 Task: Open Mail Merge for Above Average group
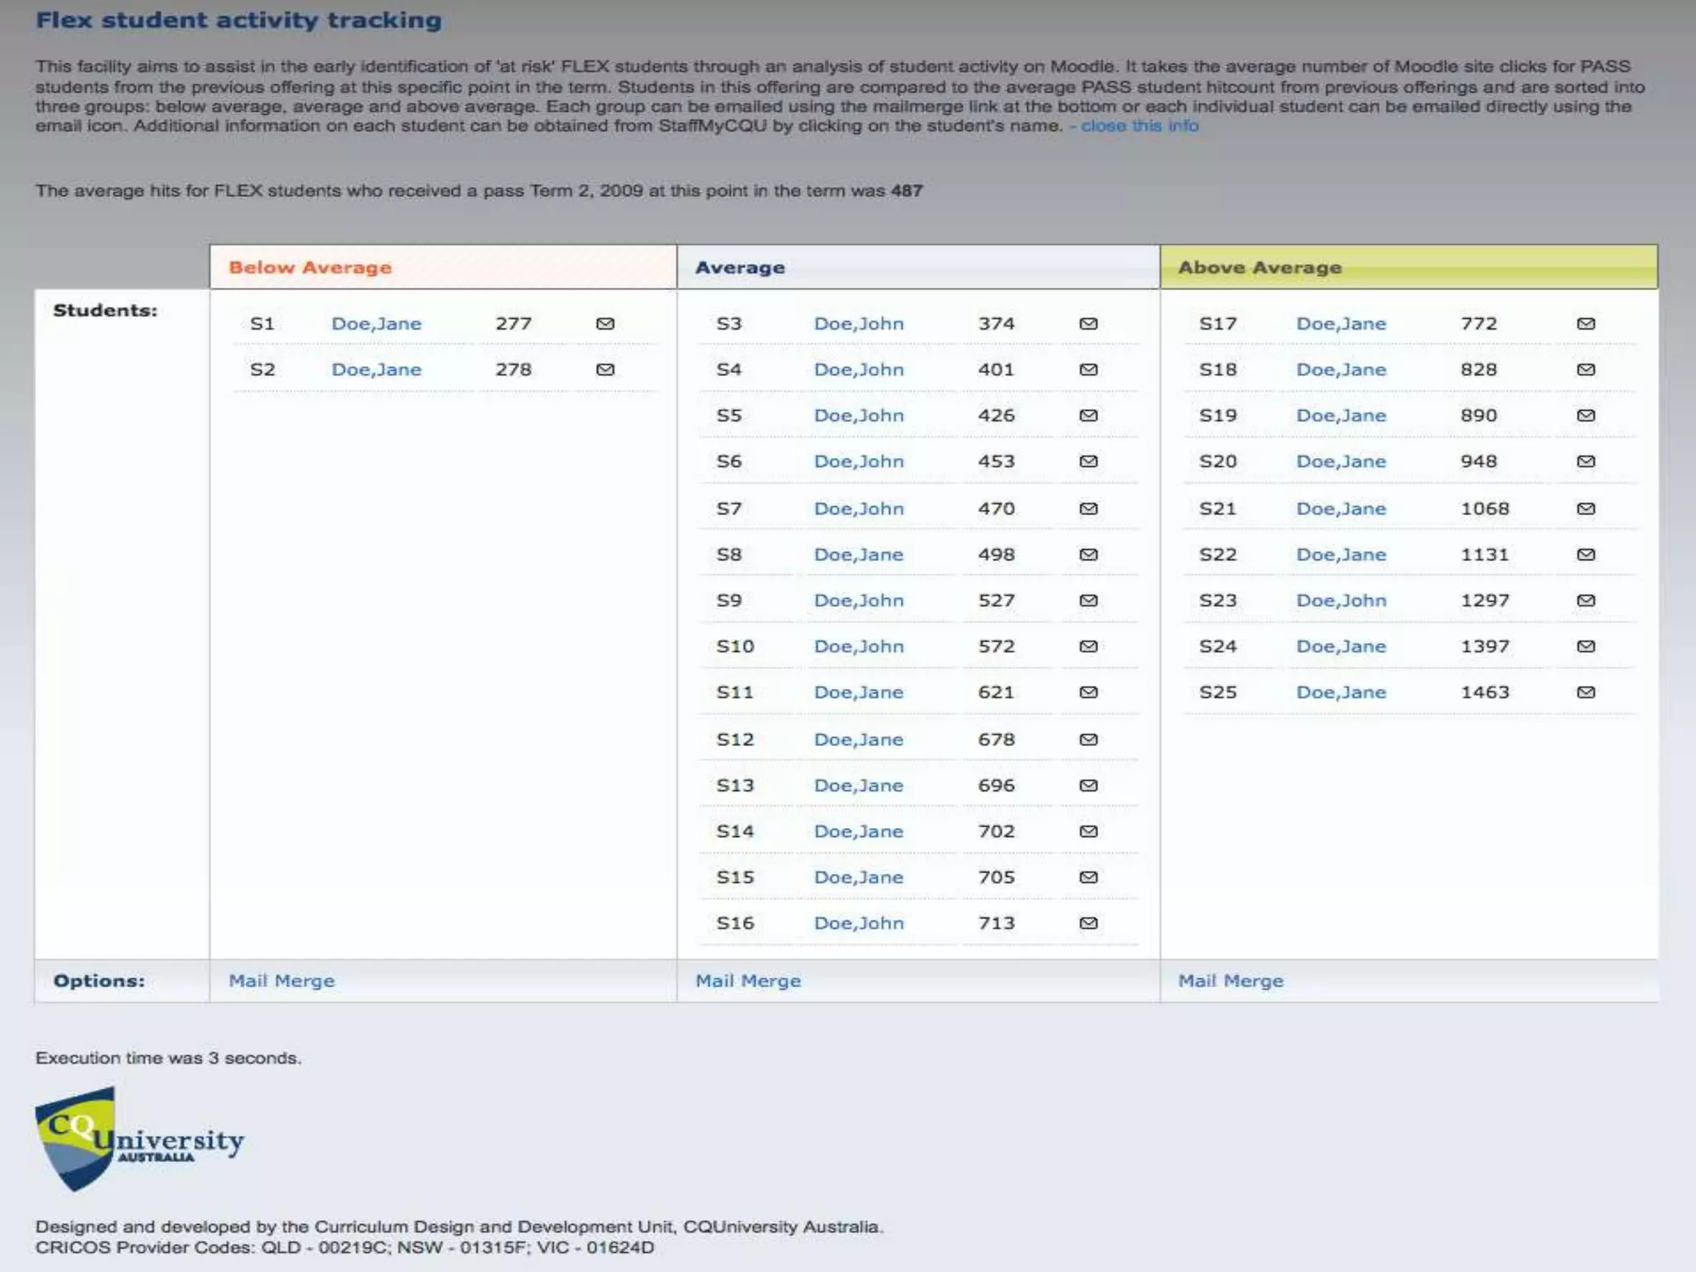[x=1231, y=980]
